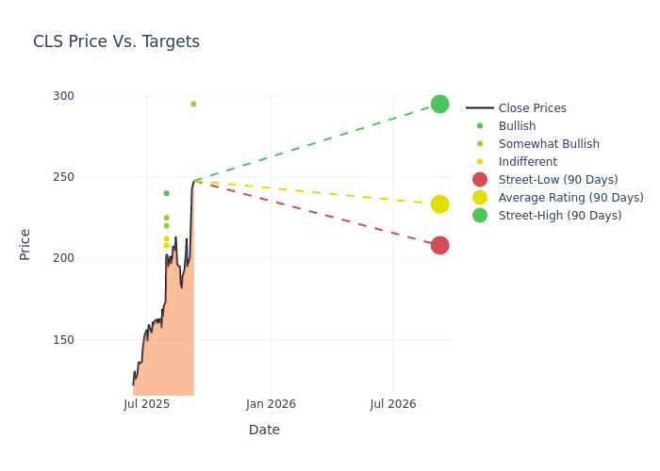Click the Somewhat Bullish dot near 295
Viewport: 660px width, 471px height.
pyautogui.click(x=193, y=104)
